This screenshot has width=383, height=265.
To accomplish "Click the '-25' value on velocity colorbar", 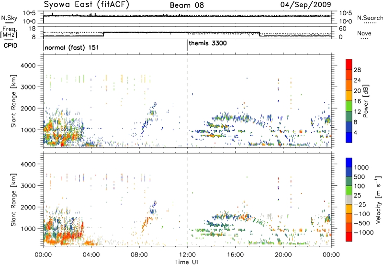I will pos(361,205).
